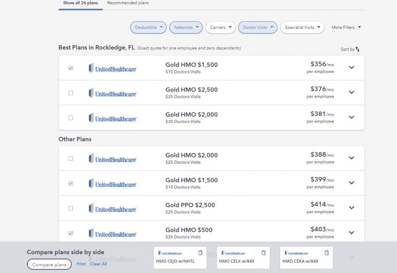397x273 pixels.
Task: Click the Print link
Action: coord(81,264)
